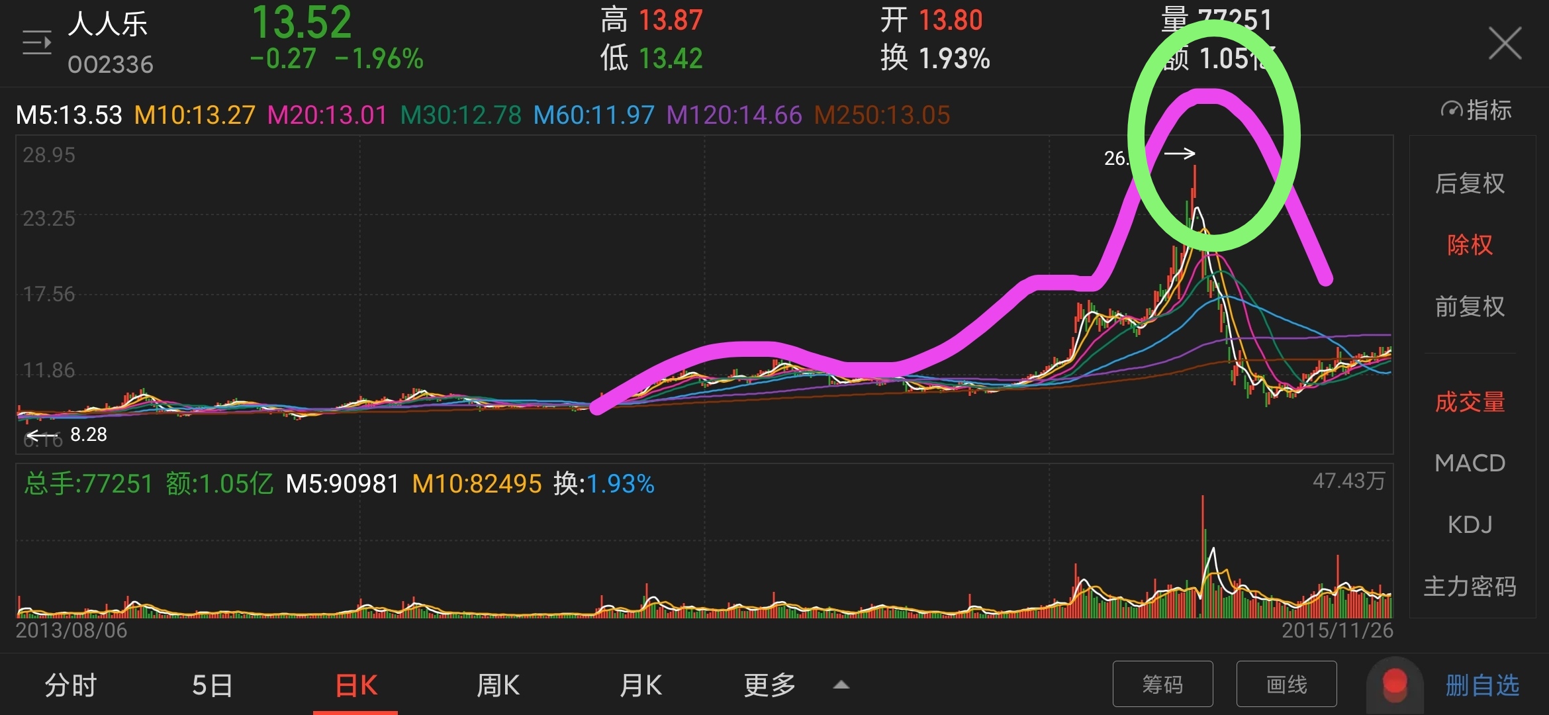Open the 筹码 chip distribution button
Screen dimensions: 1549x715
pos(1162,684)
